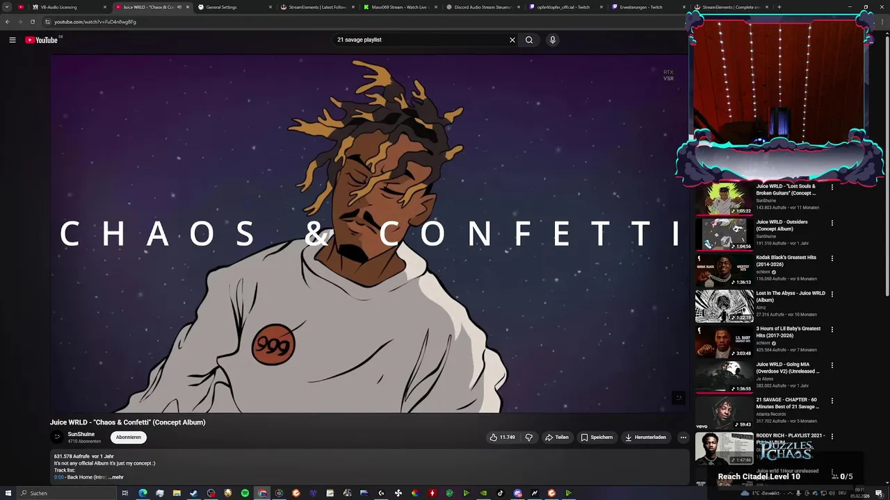Close the General Settings tab
The width and height of the screenshot is (890, 500).
pyautogui.click(x=270, y=7)
